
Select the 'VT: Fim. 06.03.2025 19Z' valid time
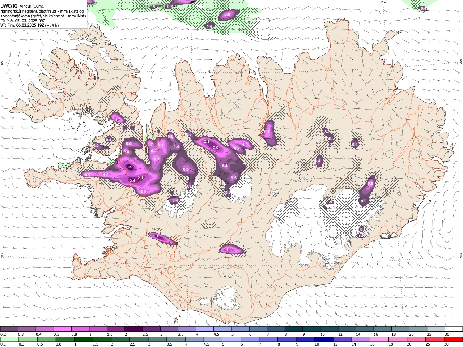coord(22,25)
